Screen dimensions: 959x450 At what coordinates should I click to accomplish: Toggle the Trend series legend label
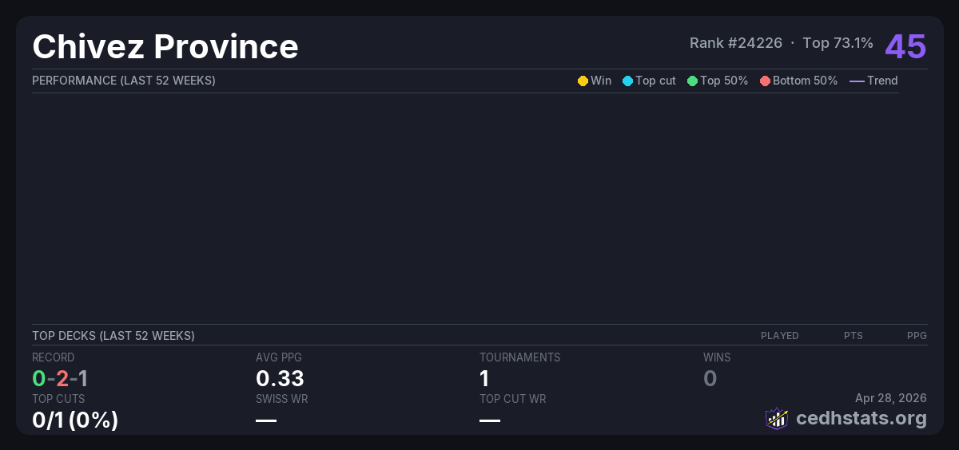click(882, 81)
